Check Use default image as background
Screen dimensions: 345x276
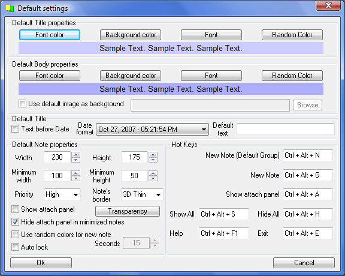22,104
